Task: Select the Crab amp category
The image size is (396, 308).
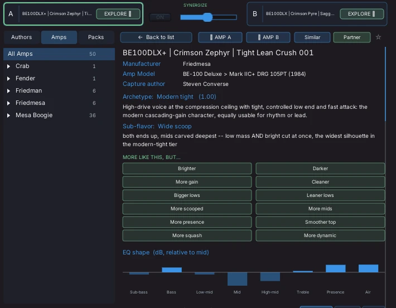Action: pyautogui.click(x=59, y=66)
